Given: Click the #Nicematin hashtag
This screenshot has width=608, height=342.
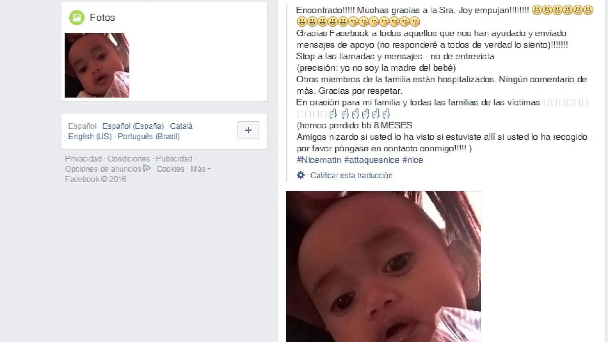Looking at the screenshot, I should (319, 160).
